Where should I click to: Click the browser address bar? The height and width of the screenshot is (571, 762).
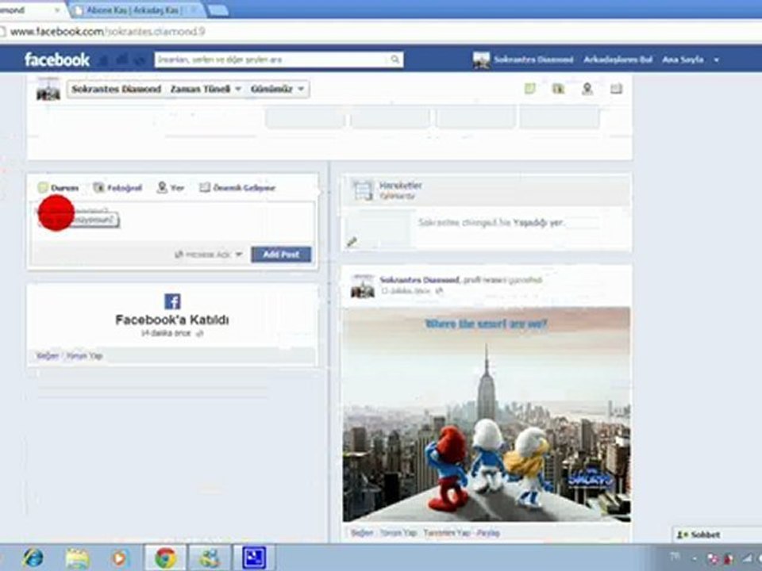tap(381, 32)
